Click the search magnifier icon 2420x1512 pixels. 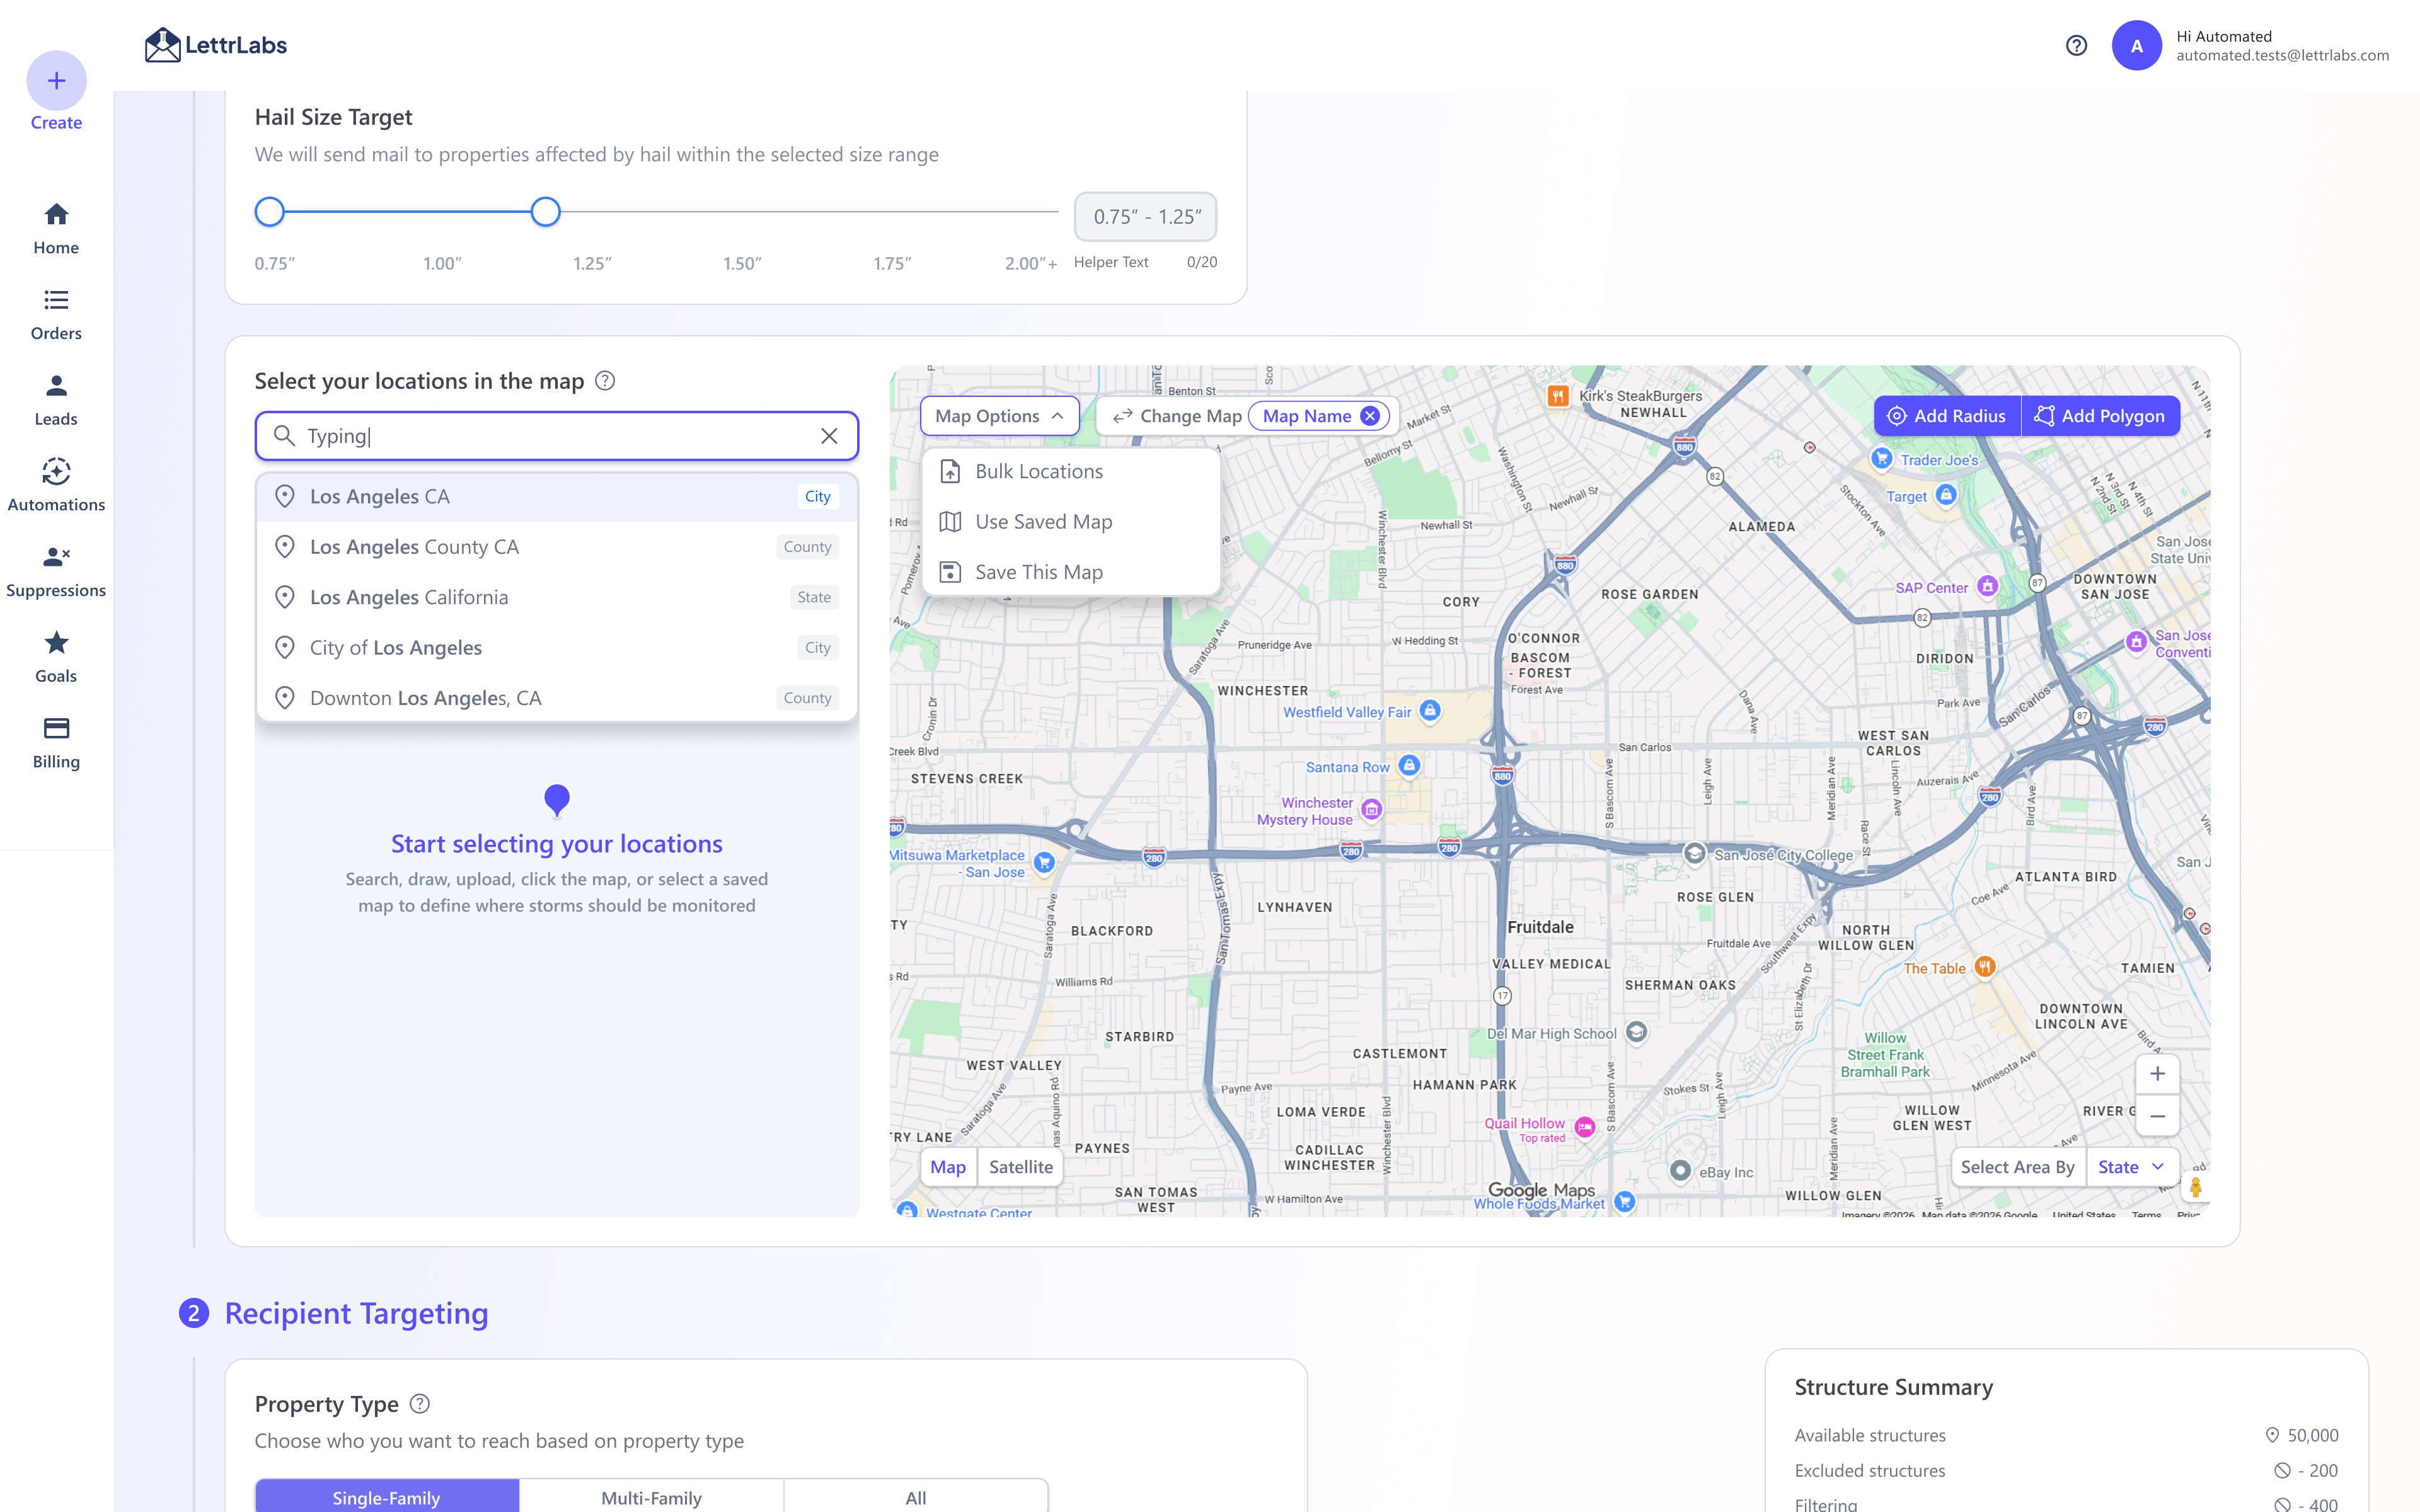click(x=284, y=436)
